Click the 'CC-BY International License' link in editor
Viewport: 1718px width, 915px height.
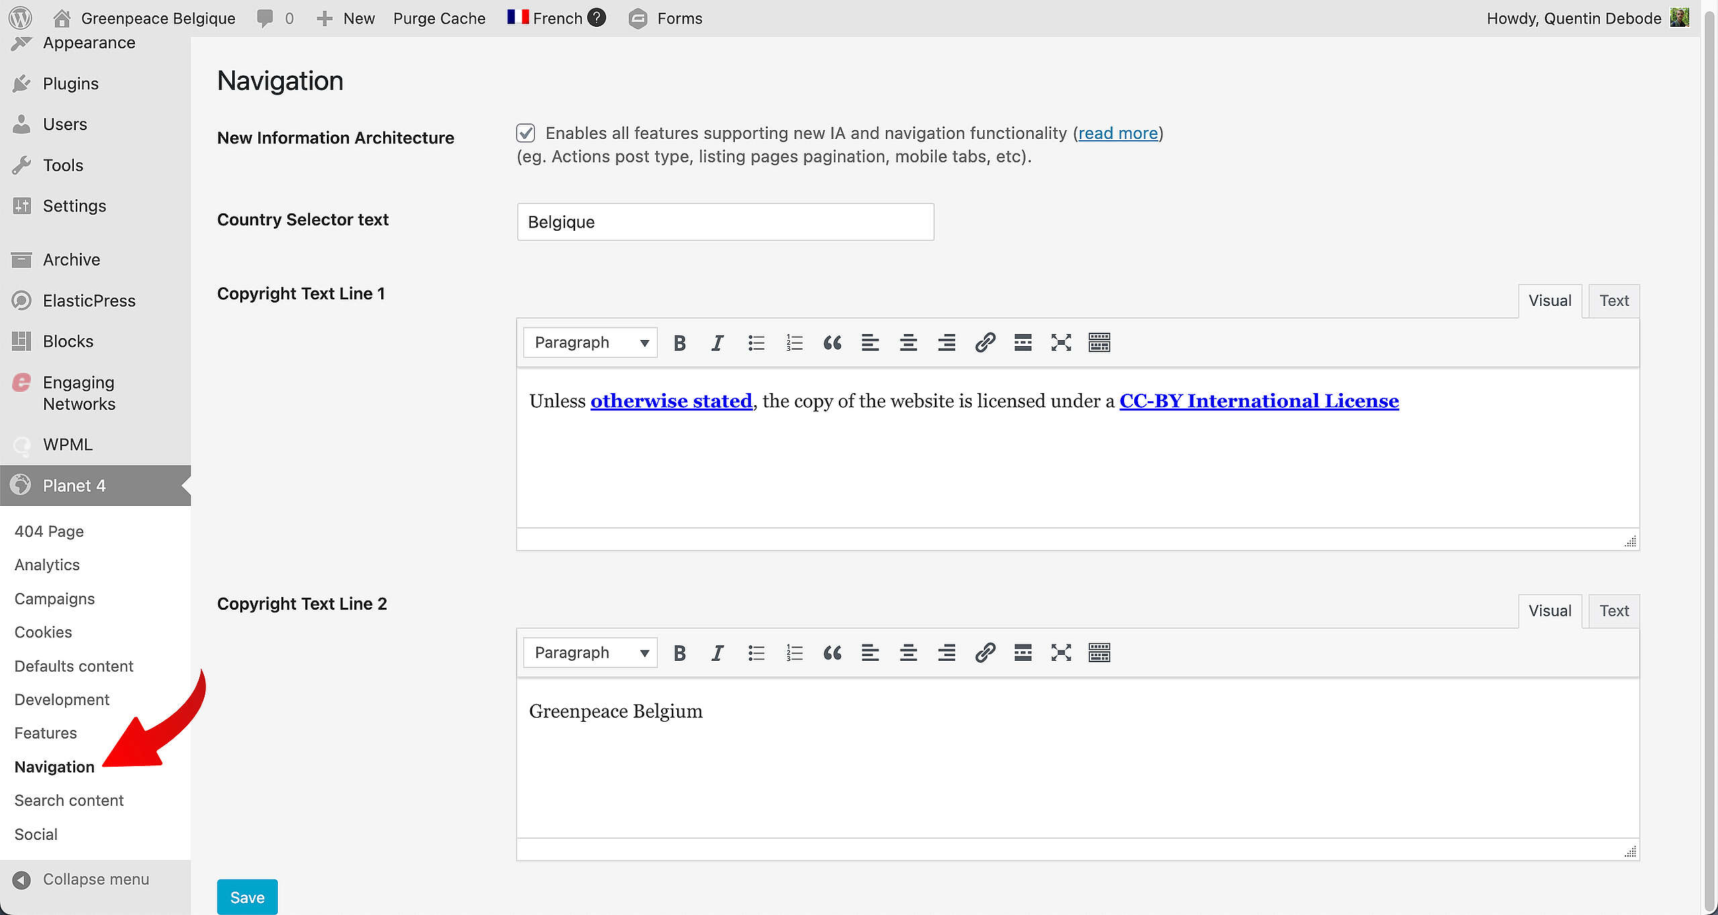pyautogui.click(x=1259, y=401)
